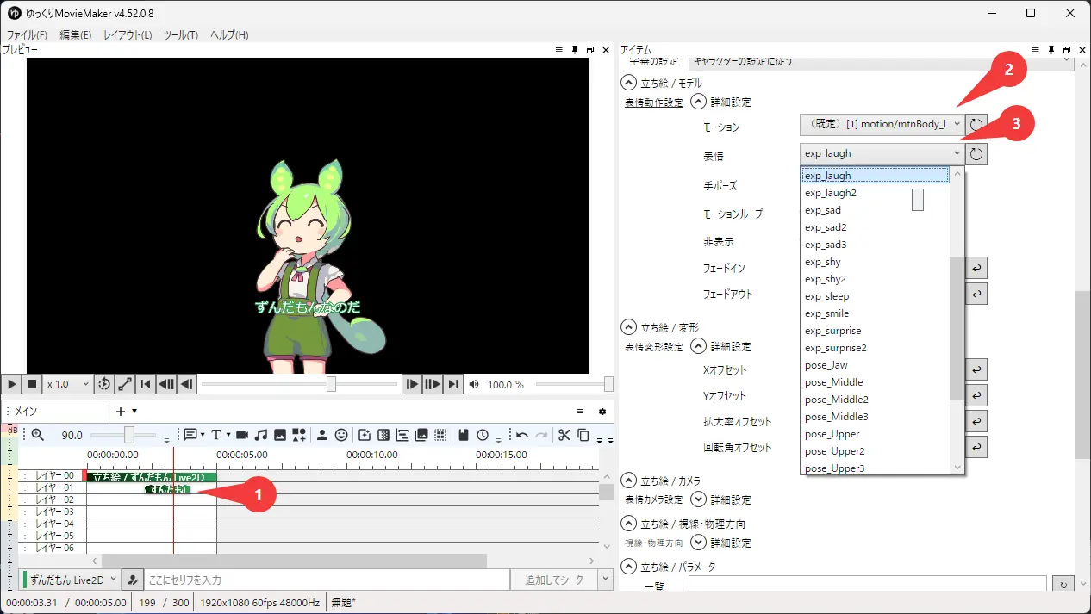Open the ファイル(F) menu
This screenshot has width=1091, height=614.
pos(27,35)
